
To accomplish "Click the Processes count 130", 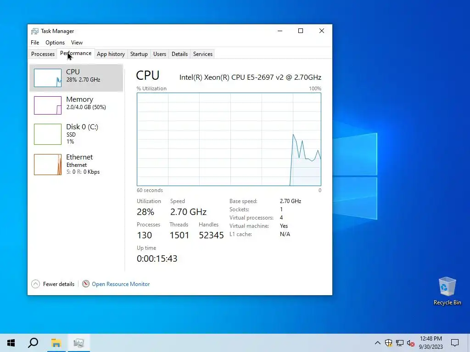I will coord(145,235).
